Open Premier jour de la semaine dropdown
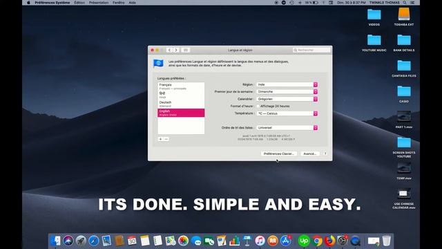442x249 pixels. pos(287,92)
